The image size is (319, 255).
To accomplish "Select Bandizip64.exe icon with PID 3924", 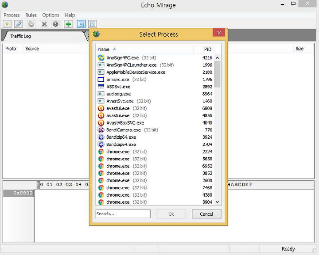I will tap(101, 137).
